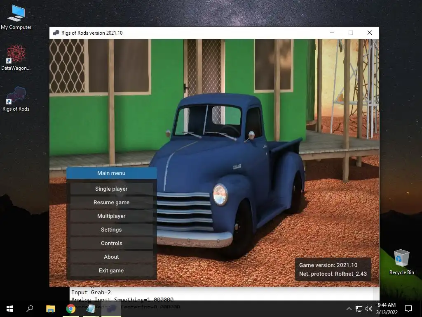
Task: Minimize the Rigs of Rods window
Action: coord(332,33)
